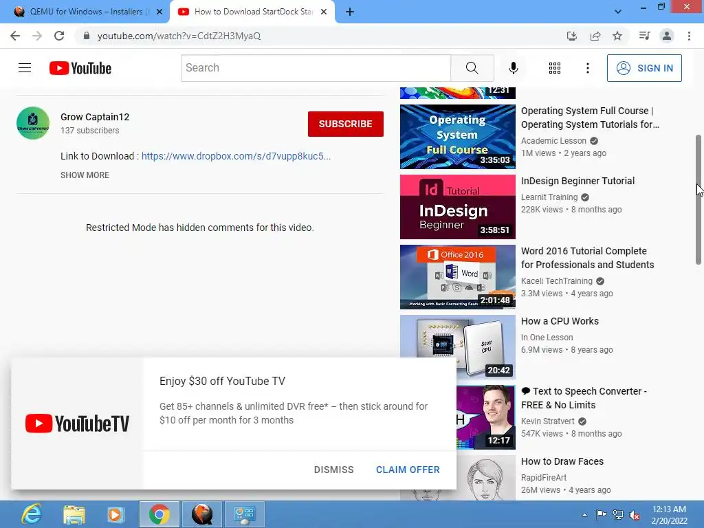Open Word 2016 Tutorial Complete title

587,258
